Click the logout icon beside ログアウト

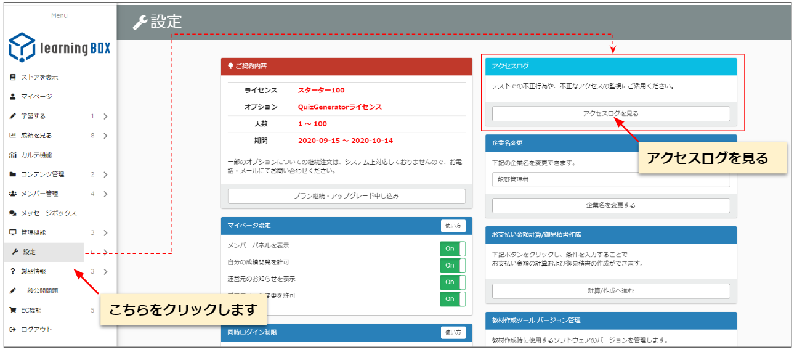coord(13,330)
